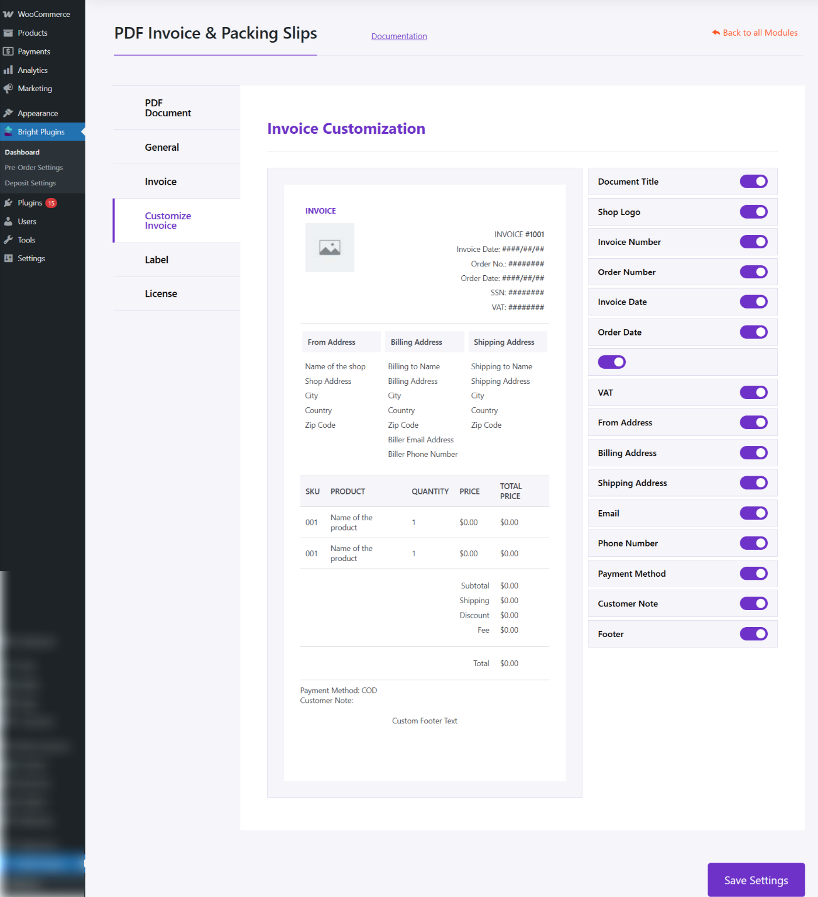Open the Documentation link
Screen dimensions: 818x897
pos(398,36)
